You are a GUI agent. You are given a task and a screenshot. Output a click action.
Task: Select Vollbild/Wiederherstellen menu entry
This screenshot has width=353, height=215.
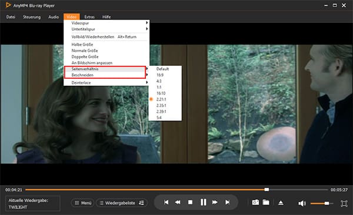106,36
